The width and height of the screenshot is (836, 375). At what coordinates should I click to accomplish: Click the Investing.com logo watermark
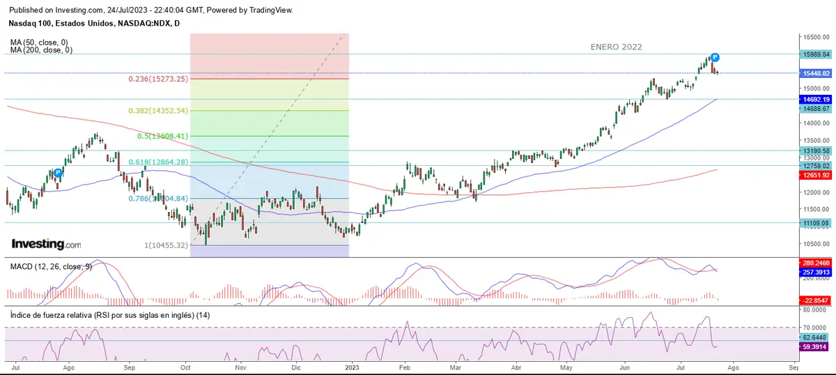tap(46, 245)
